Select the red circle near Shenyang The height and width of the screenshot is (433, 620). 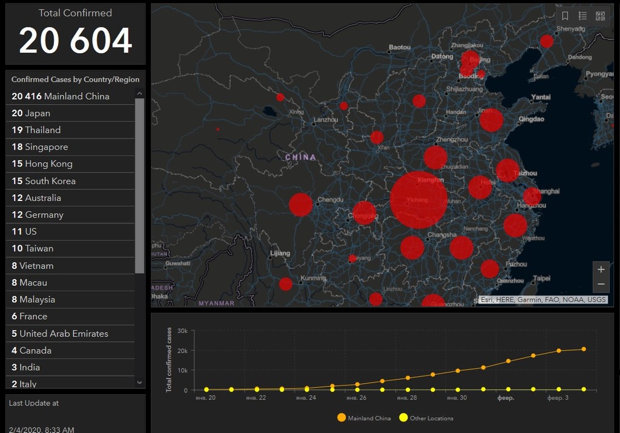tap(547, 41)
